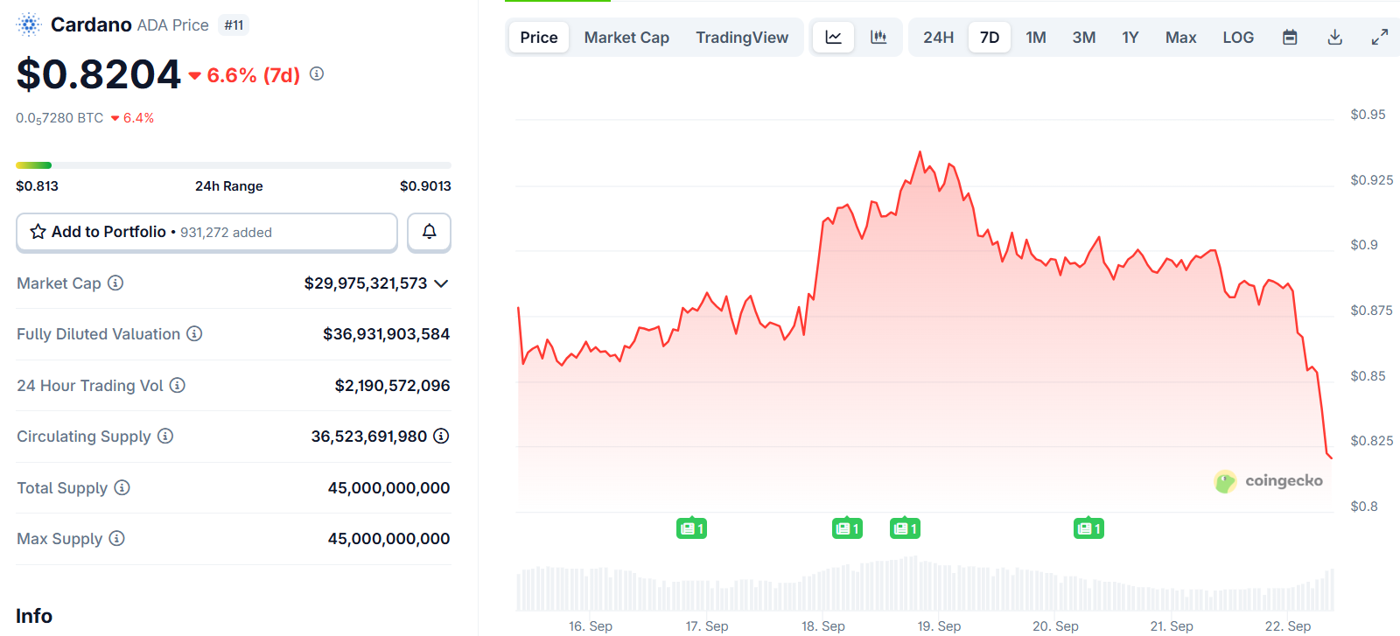Click the #11 rank badge
Screen dimensions: 1400x636
234,25
